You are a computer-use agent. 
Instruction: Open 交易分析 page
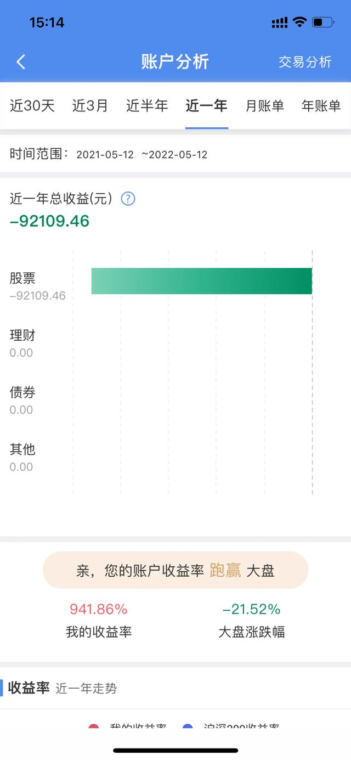click(305, 62)
